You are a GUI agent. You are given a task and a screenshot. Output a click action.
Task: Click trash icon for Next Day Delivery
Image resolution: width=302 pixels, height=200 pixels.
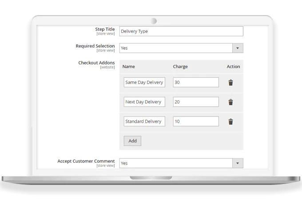point(230,102)
